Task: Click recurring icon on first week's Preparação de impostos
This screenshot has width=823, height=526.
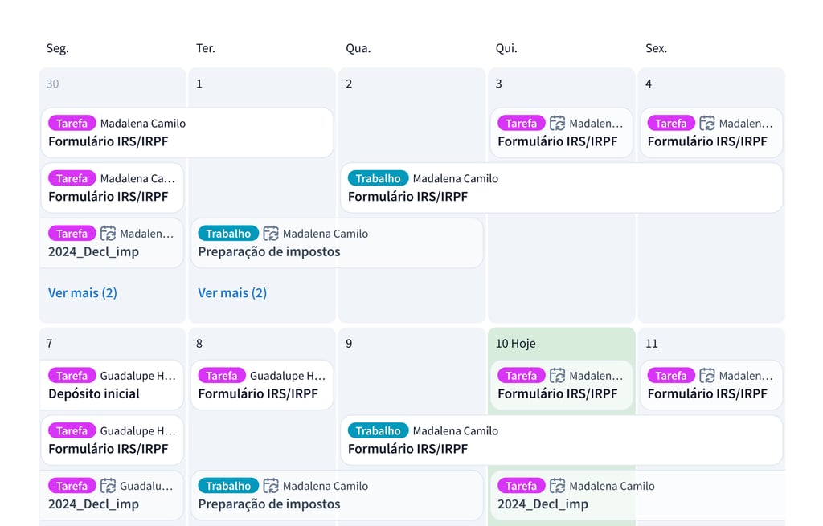Action: pyautogui.click(x=271, y=234)
